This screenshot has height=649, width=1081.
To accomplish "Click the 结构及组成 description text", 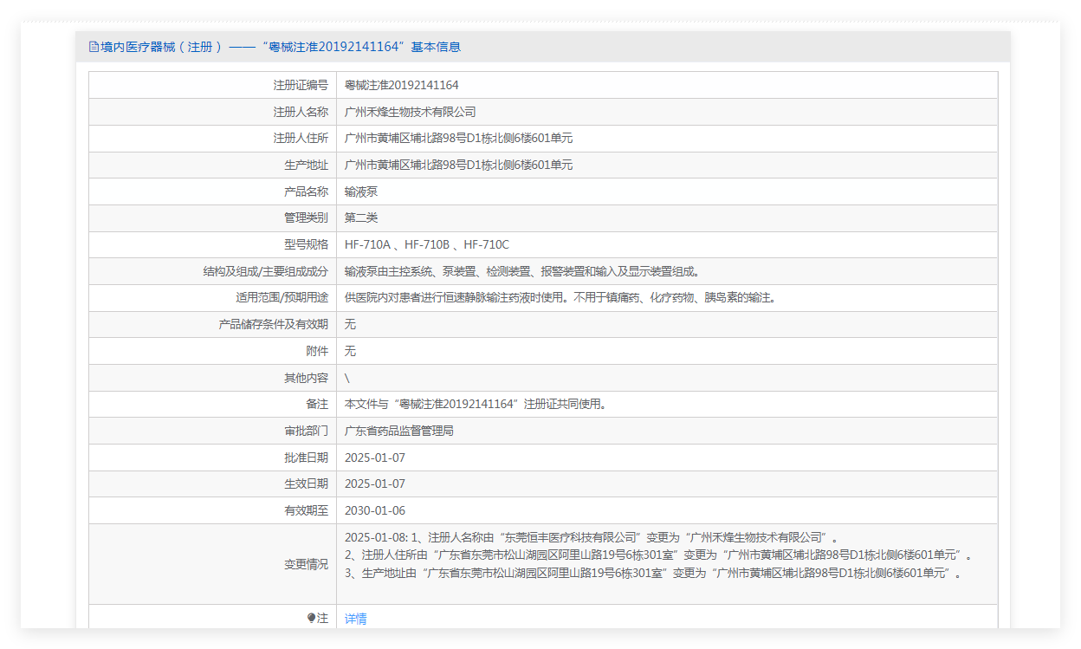I will tap(521, 271).
